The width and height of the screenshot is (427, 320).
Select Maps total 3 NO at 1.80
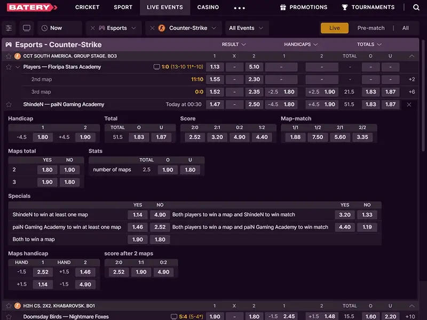click(69, 182)
